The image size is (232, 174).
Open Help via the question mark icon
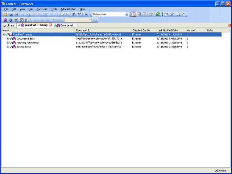86,14
